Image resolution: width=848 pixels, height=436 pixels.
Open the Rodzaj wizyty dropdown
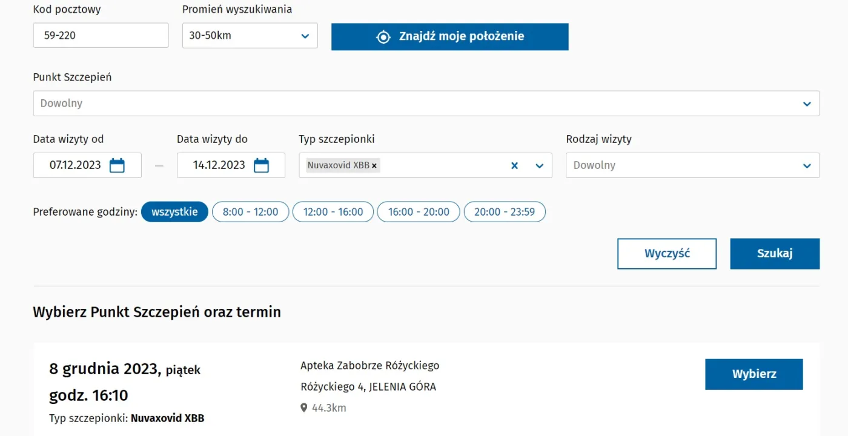pyautogui.click(x=692, y=165)
